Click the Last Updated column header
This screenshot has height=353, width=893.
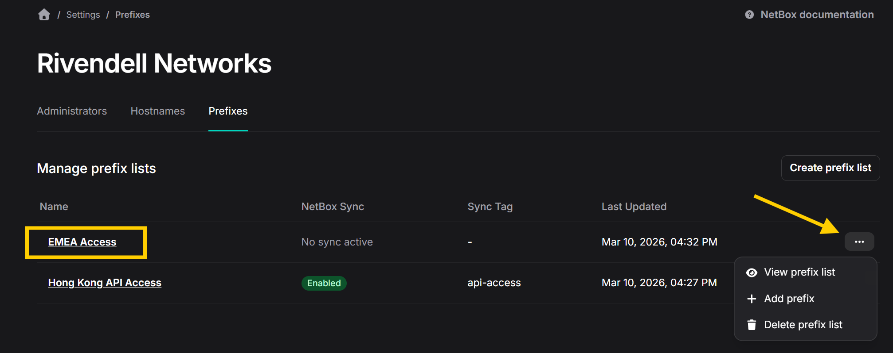[634, 207]
